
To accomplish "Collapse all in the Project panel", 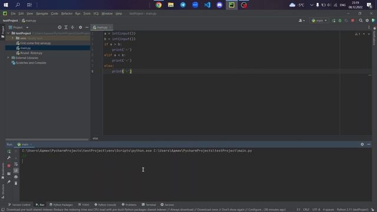I will pos(72,28).
